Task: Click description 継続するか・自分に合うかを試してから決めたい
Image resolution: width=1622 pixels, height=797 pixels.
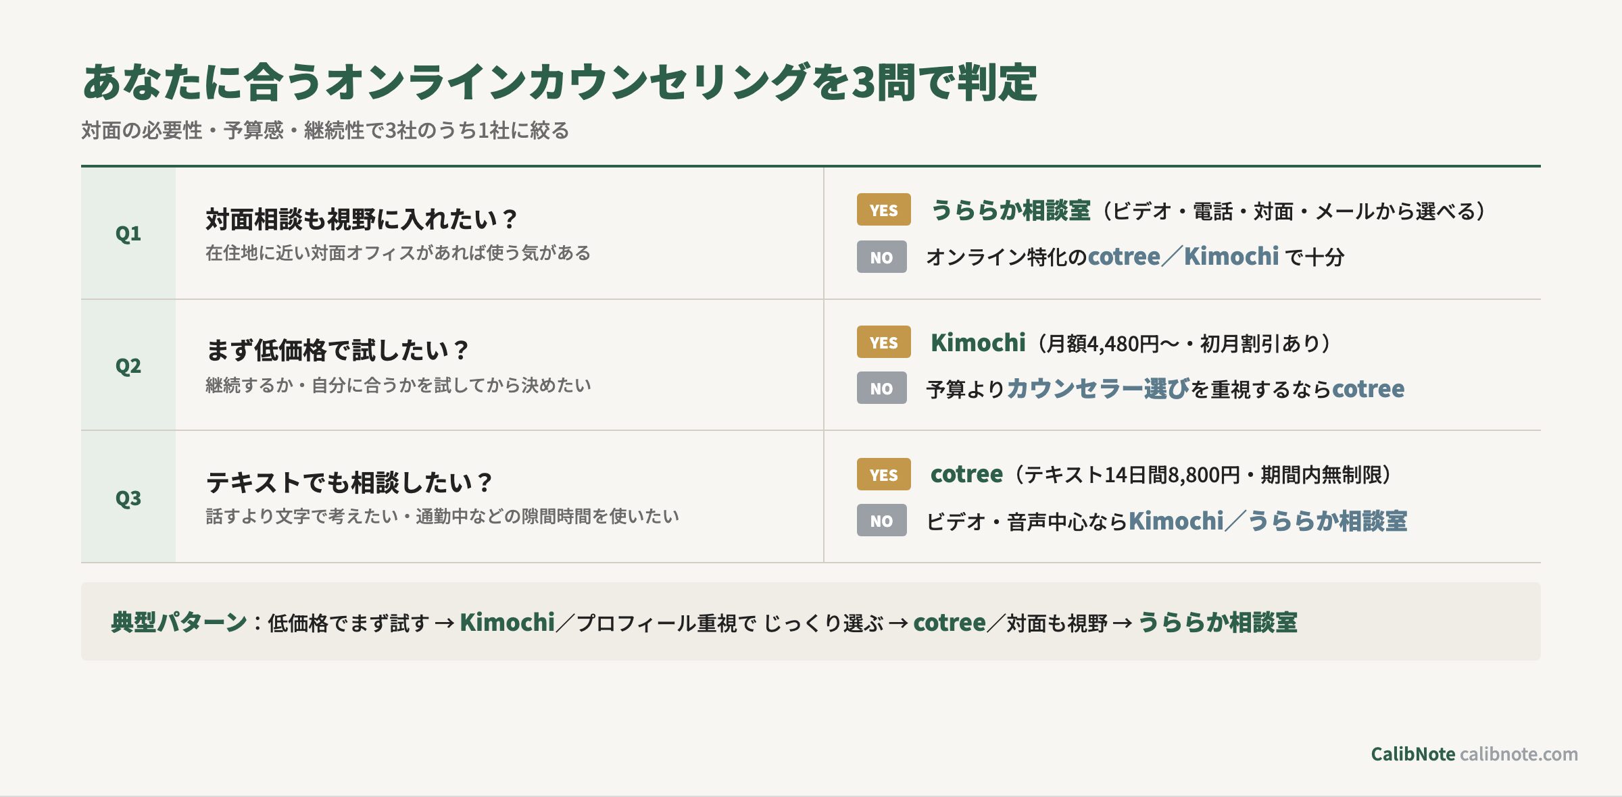Action: pyautogui.click(x=398, y=385)
